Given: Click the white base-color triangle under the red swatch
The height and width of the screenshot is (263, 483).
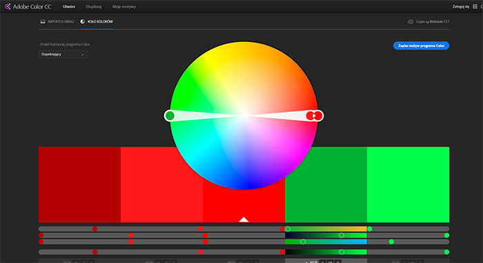Looking at the screenshot, I should pyautogui.click(x=244, y=220).
